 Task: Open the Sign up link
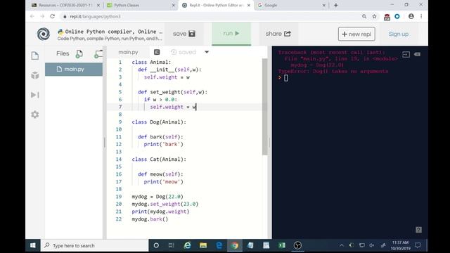399,34
